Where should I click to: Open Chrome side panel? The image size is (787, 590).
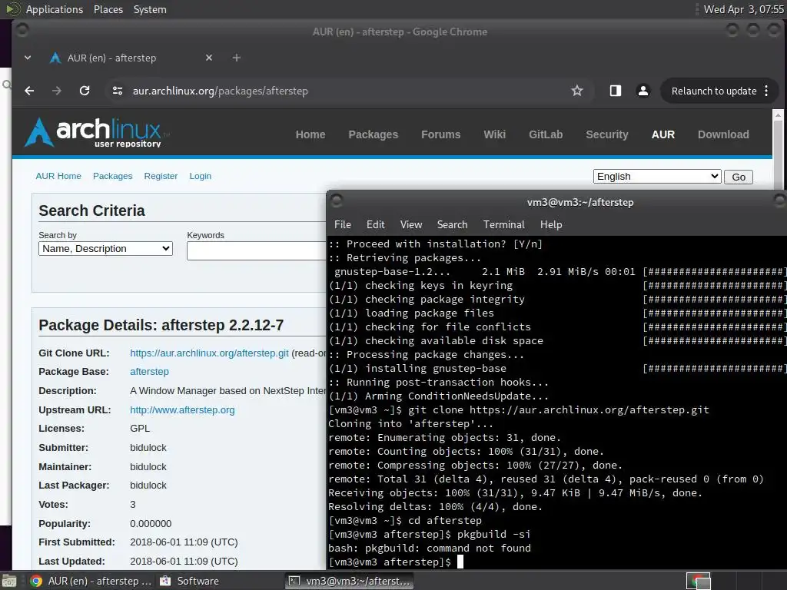(x=616, y=91)
